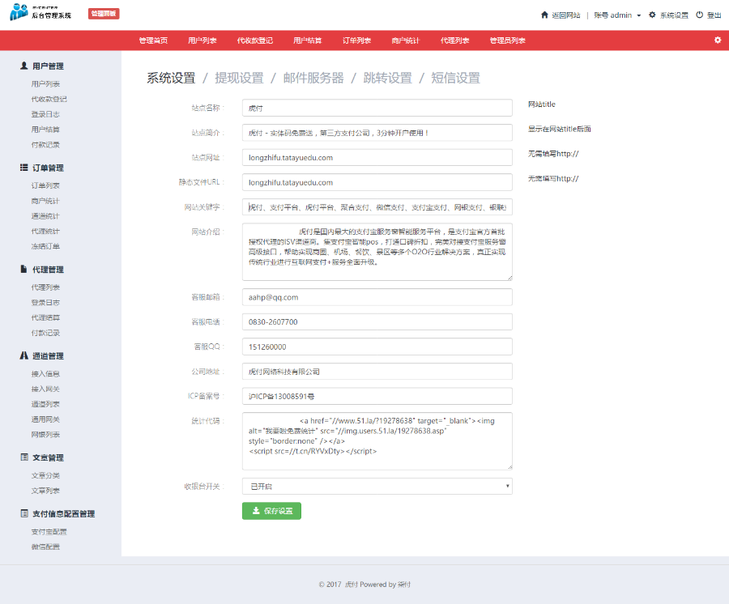Open 用户结算 in the red navbar
The height and width of the screenshot is (604, 729).
[307, 40]
